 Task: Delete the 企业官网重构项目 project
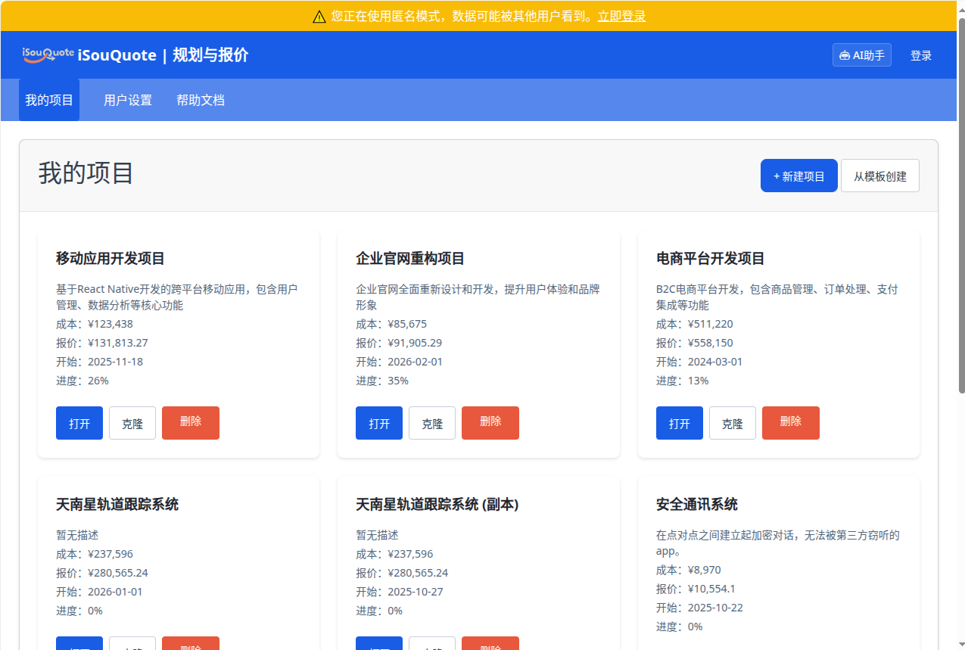pos(490,423)
